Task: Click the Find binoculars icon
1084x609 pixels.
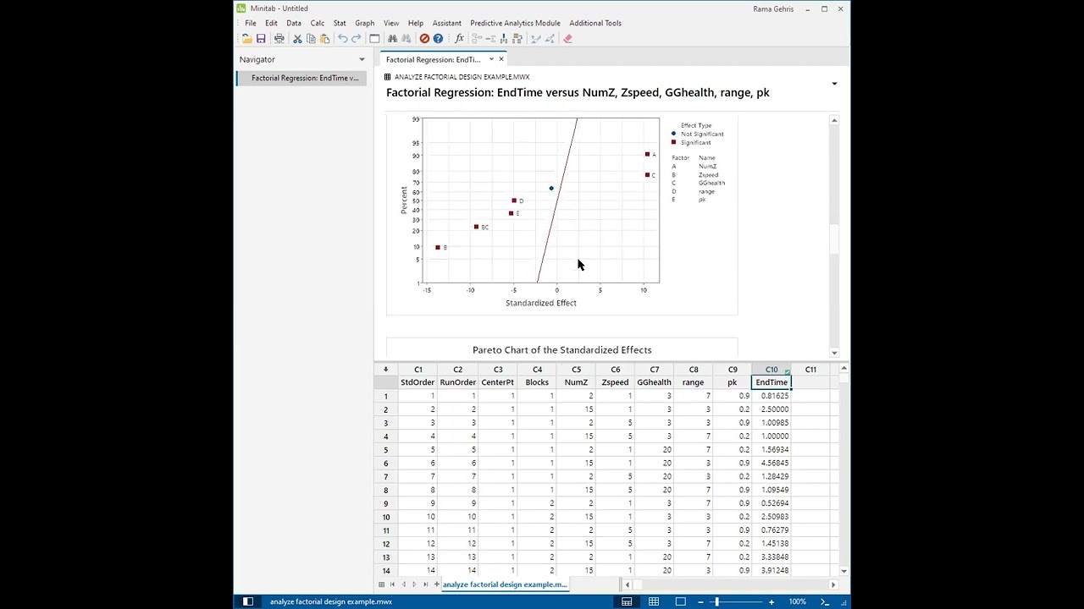Action: pos(392,39)
